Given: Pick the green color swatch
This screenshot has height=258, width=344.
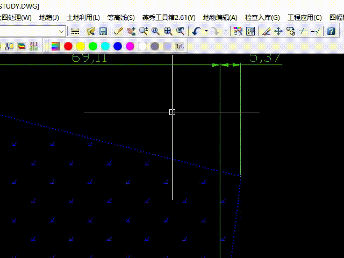Looking at the screenshot, I should [93, 46].
